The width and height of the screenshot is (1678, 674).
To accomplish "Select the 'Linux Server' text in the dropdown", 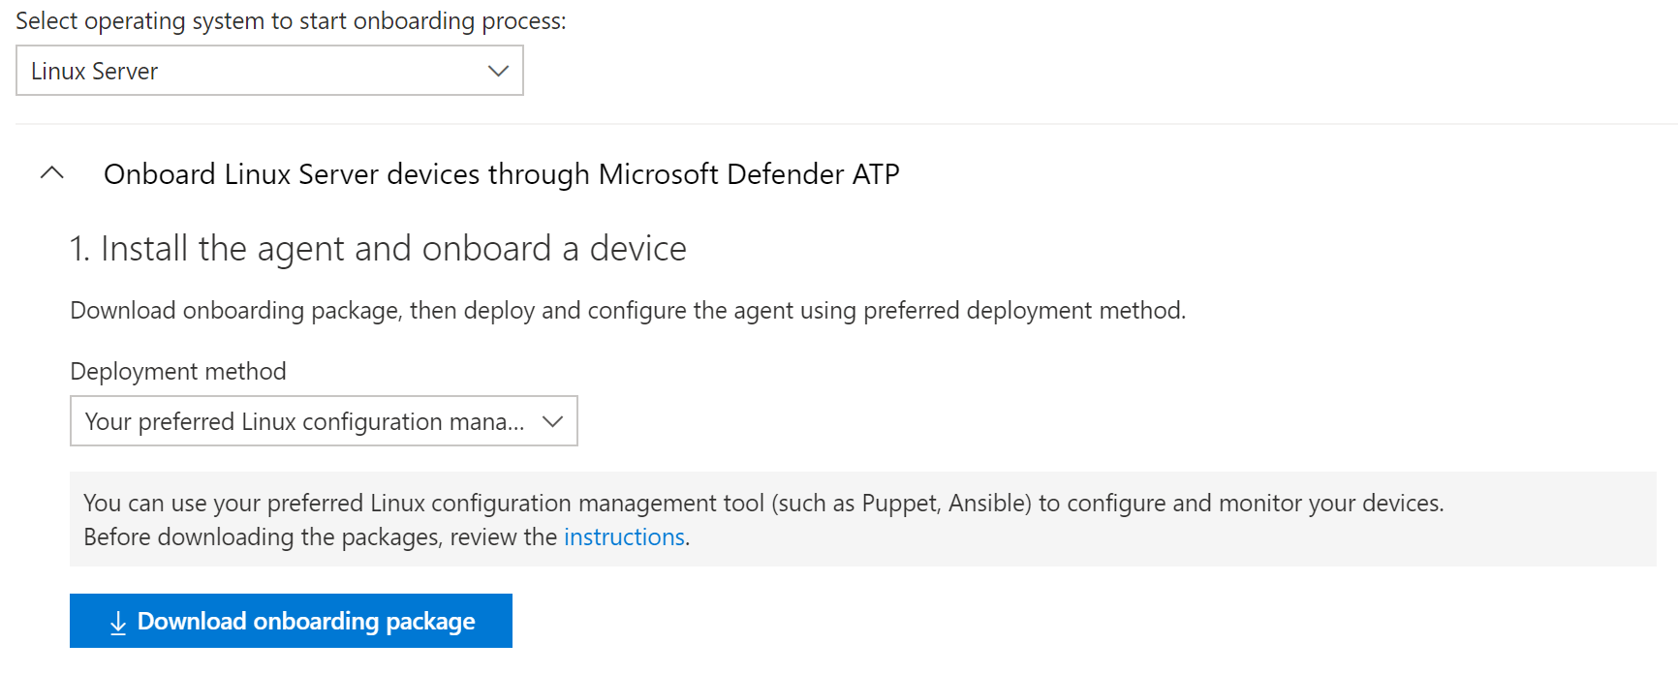I will tap(94, 72).
